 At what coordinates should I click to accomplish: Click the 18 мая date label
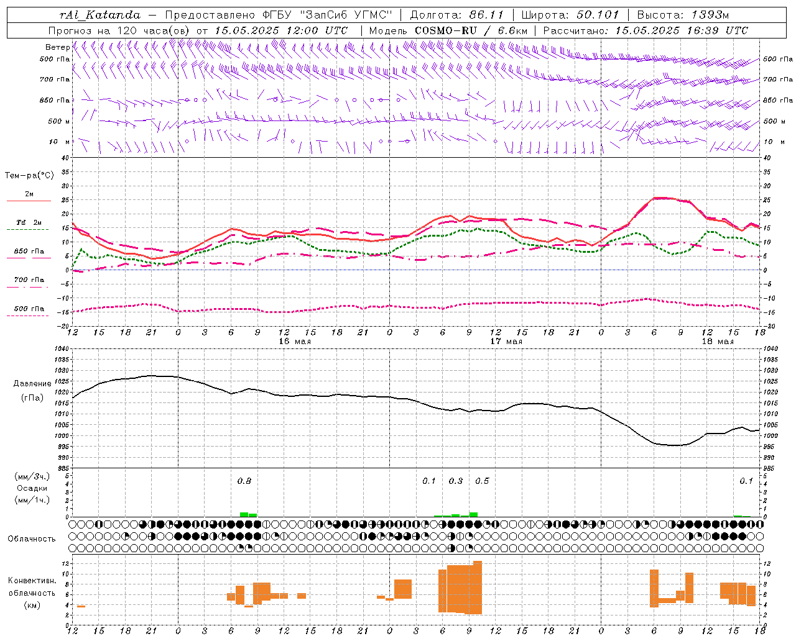[x=718, y=342]
